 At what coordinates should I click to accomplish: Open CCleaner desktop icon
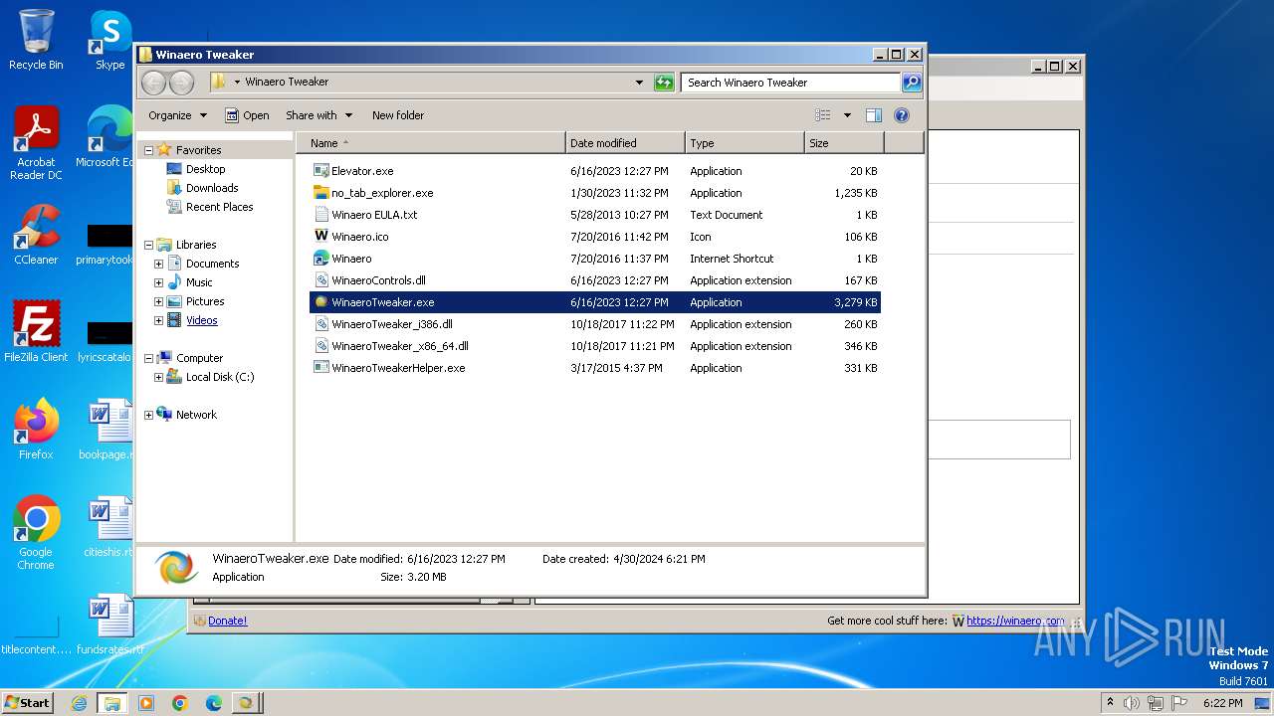click(36, 235)
